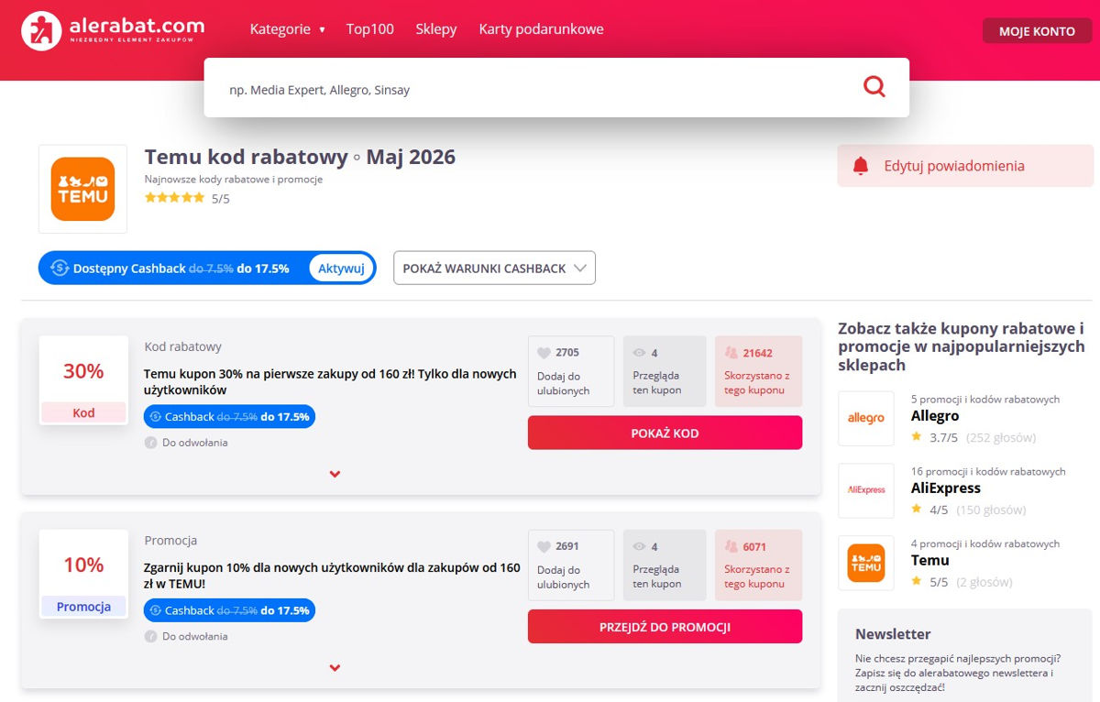Click the eye icon on the 30% coupon
The image size is (1100, 702).
(x=639, y=353)
